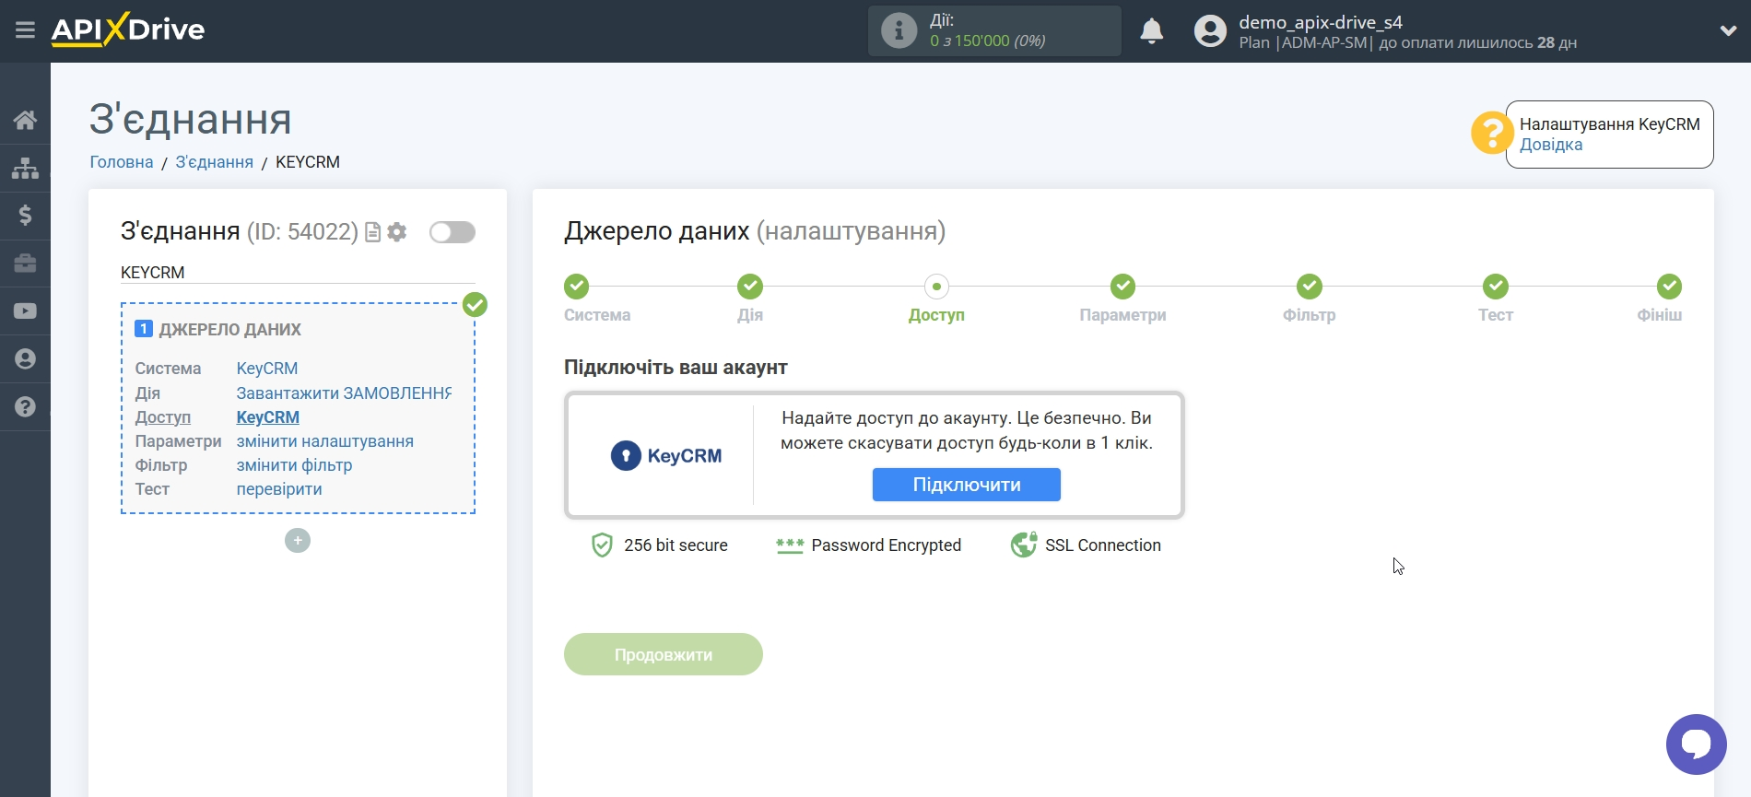Click Налаштування KeyCRM help text
Image resolution: width=1751 pixels, height=797 pixels.
[1609, 124]
